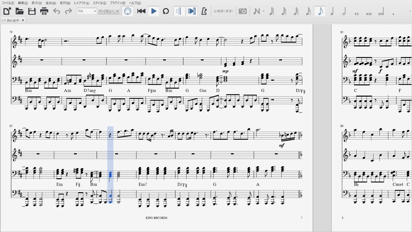
Task: Start playback with the play button
Action: 154,11
